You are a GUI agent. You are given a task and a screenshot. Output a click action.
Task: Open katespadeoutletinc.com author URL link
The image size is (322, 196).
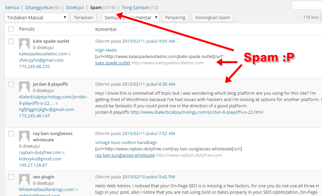pos(43,54)
